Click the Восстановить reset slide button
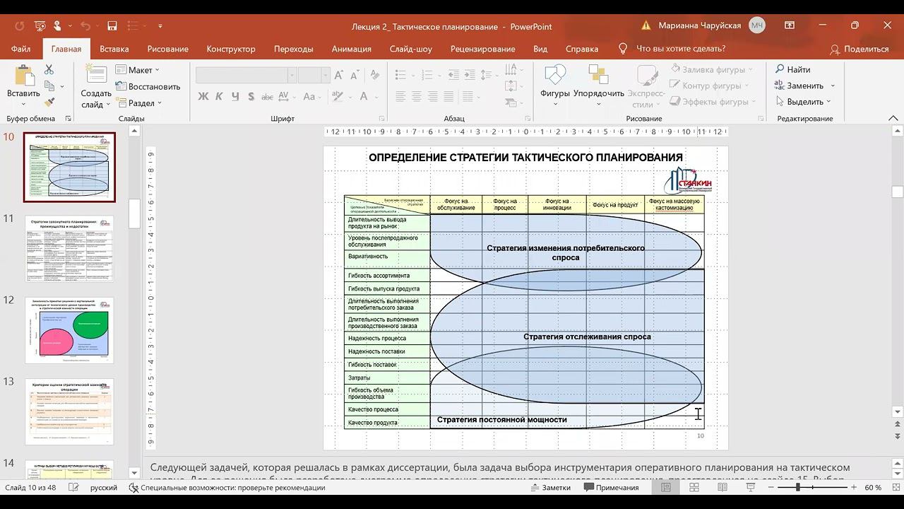Image resolution: width=904 pixels, height=509 pixels. coord(147,86)
